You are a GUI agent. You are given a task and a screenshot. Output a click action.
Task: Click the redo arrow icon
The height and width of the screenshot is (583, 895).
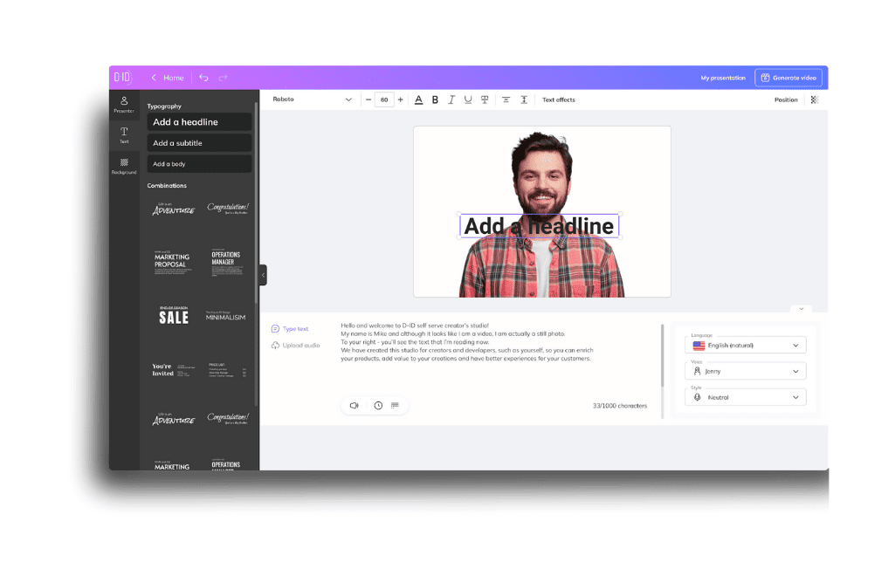(224, 78)
